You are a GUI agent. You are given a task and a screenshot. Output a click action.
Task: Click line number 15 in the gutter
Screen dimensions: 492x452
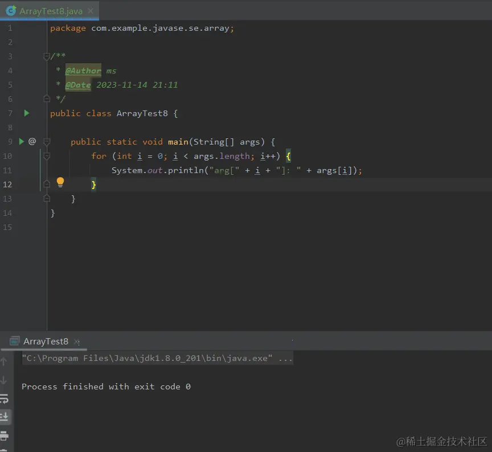pos(7,227)
